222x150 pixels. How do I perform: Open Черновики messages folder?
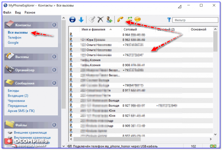tap(16, 101)
